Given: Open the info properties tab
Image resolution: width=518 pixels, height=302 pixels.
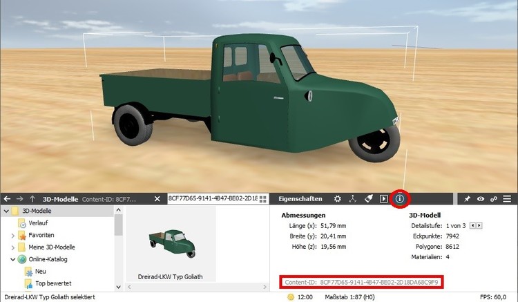Looking at the screenshot, I should point(400,198).
